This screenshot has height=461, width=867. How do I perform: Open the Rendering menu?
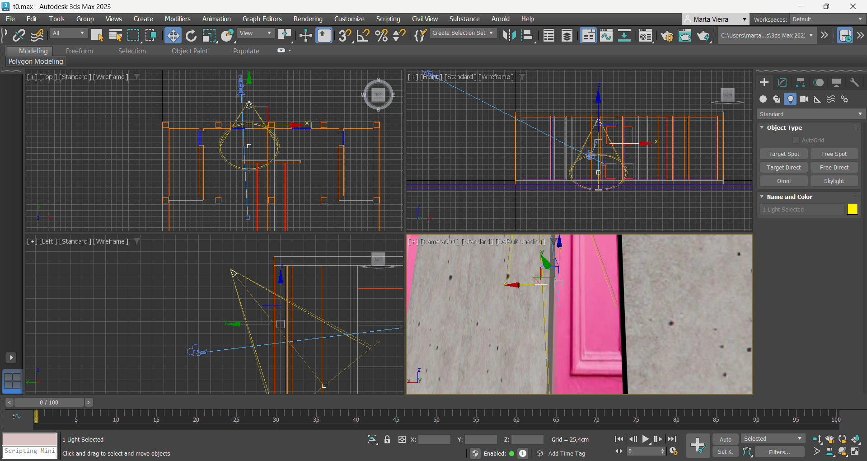click(x=308, y=19)
